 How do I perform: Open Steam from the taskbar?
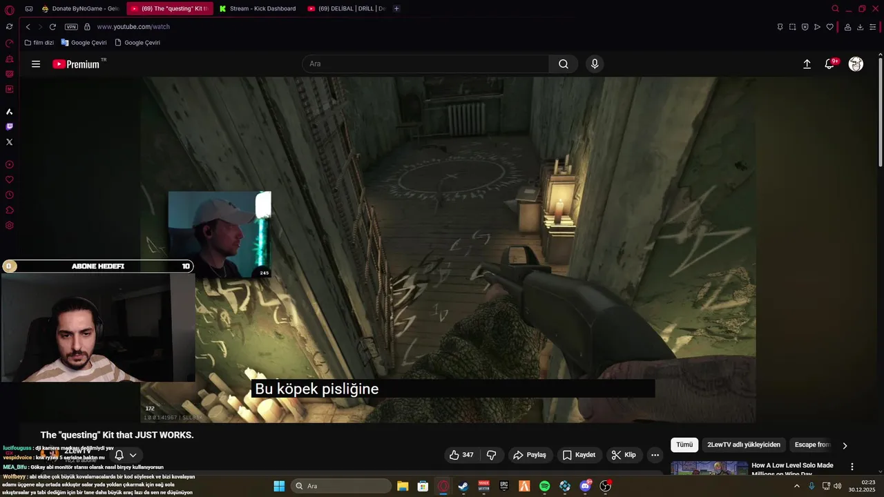463,487
